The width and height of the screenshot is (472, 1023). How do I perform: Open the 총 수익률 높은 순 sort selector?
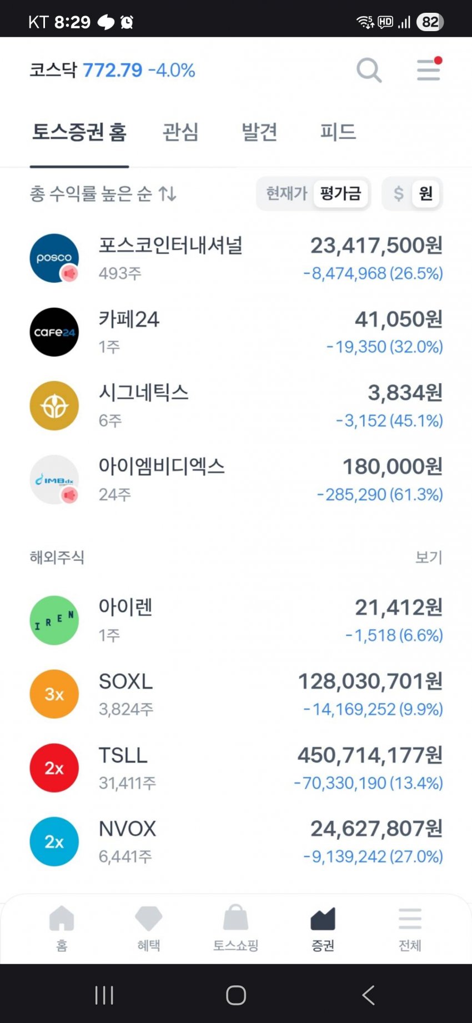[103, 193]
